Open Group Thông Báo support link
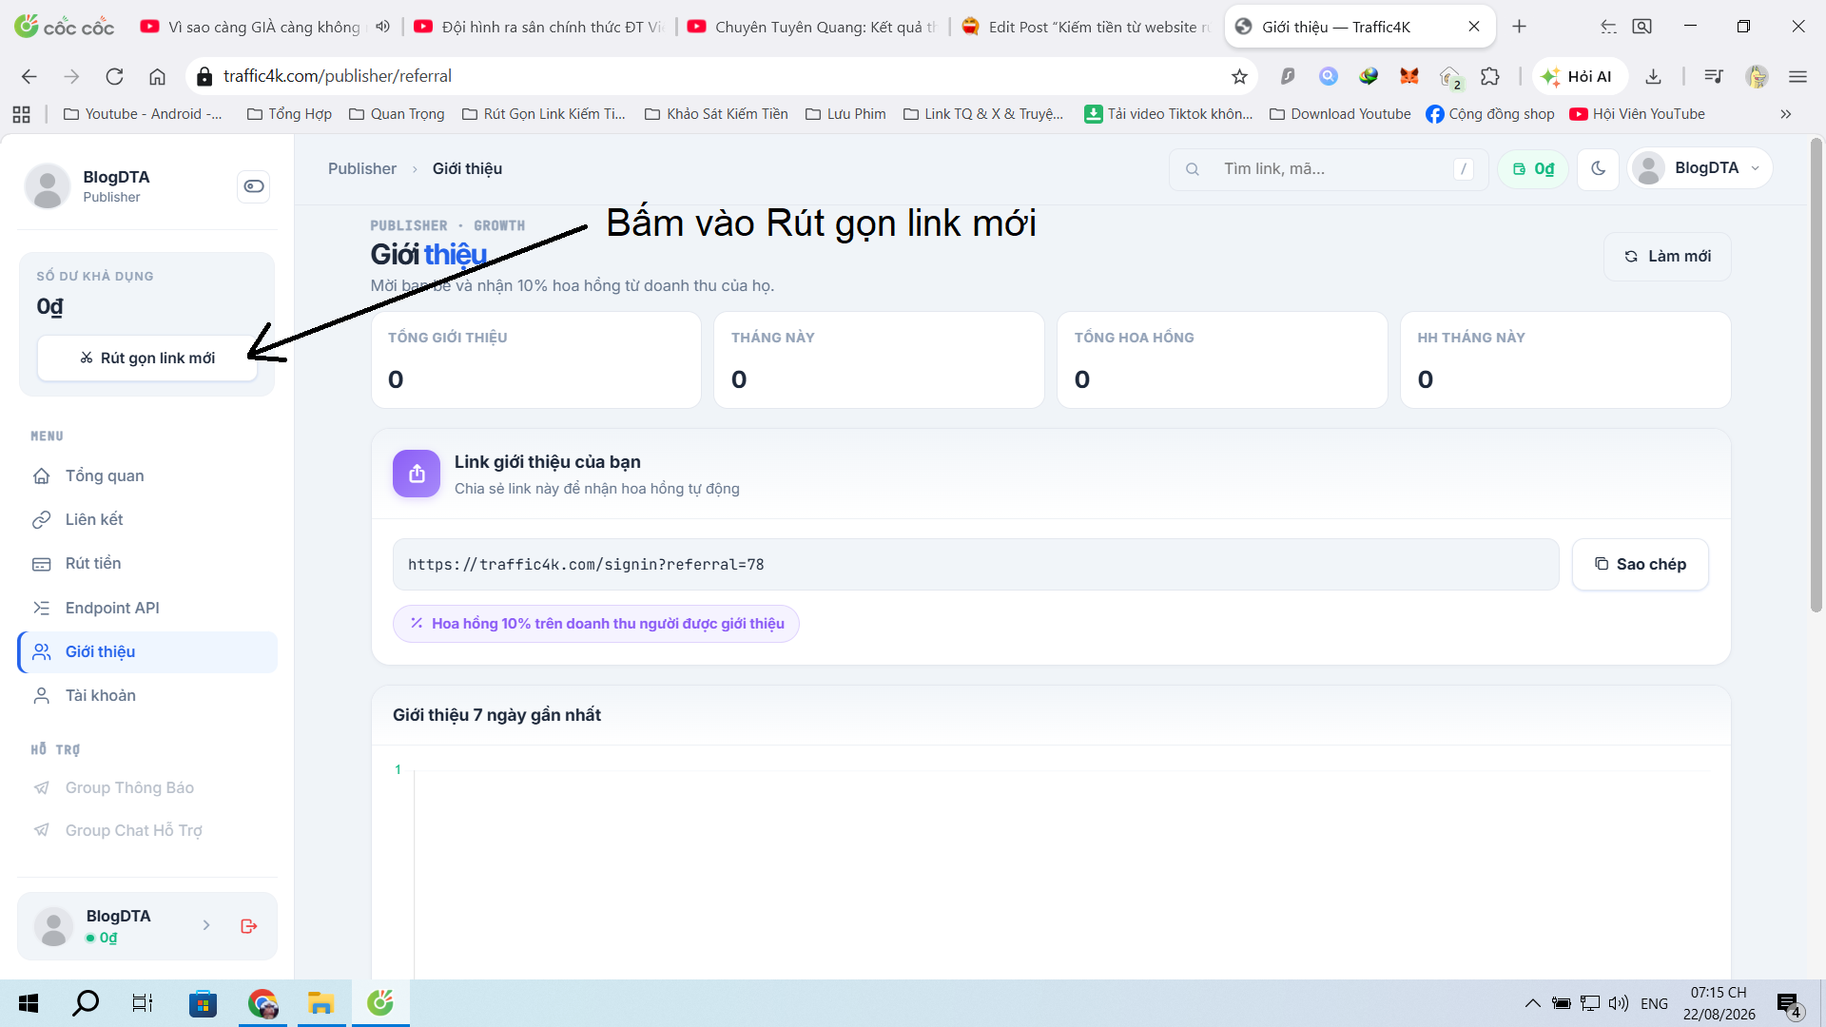The image size is (1826, 1027). coord(129,787)
